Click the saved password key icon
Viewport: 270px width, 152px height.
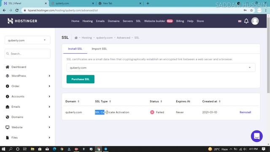click(245, 10)
